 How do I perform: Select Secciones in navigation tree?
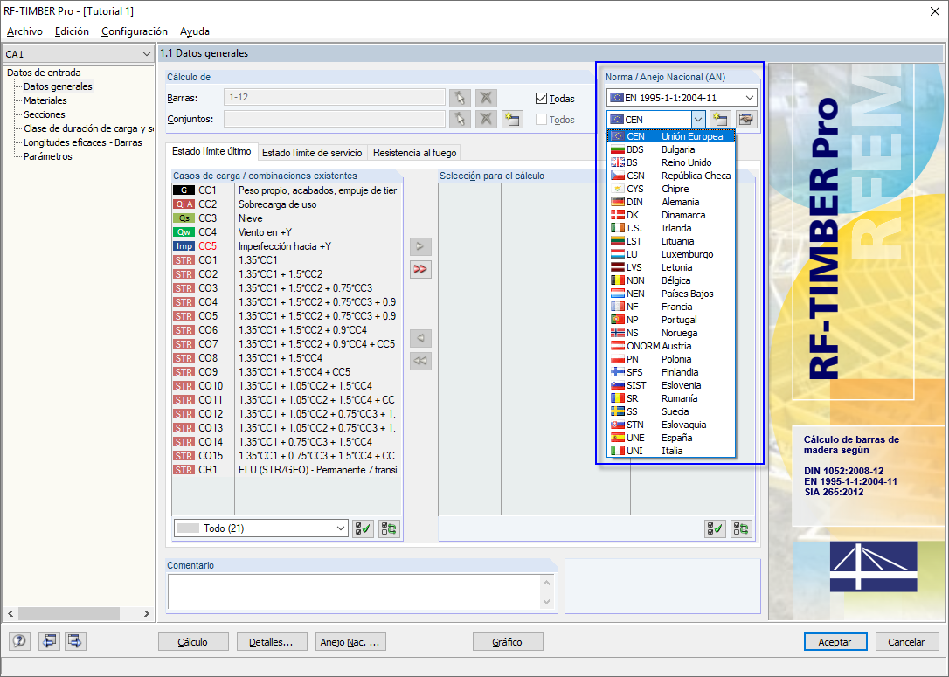(x=45, y=114)
